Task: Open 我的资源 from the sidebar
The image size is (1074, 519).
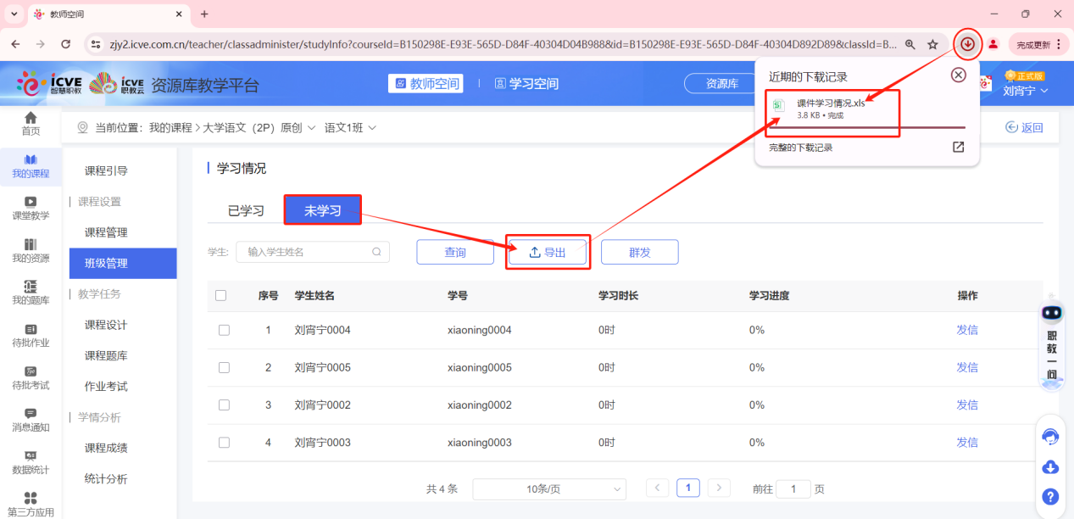Action: (31, 251)
